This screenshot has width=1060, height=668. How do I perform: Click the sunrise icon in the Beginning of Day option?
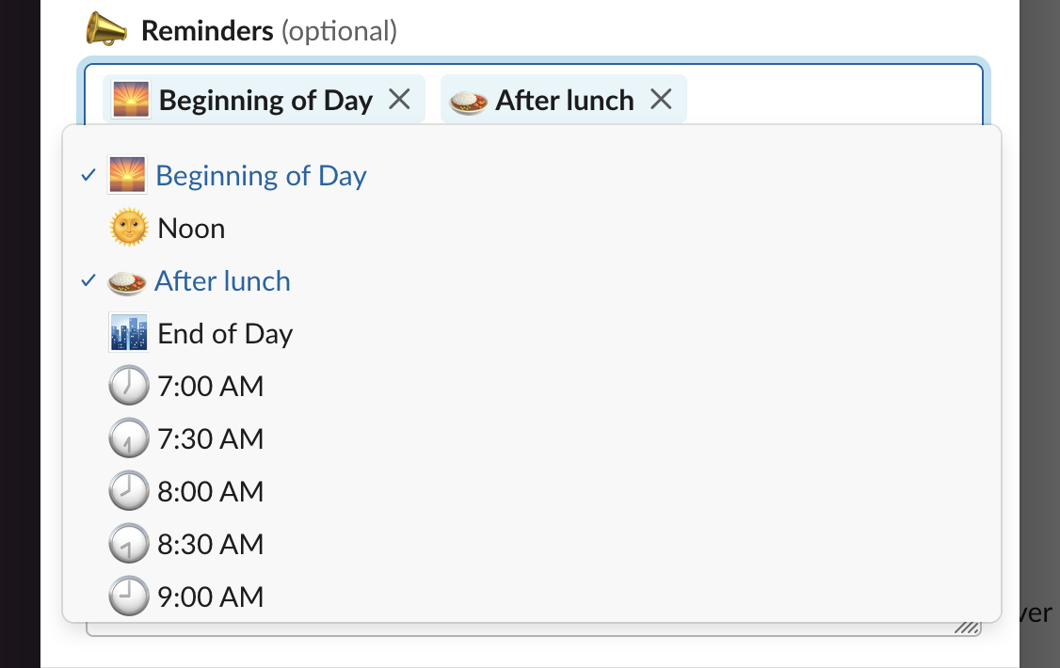(x=127, y=176)
